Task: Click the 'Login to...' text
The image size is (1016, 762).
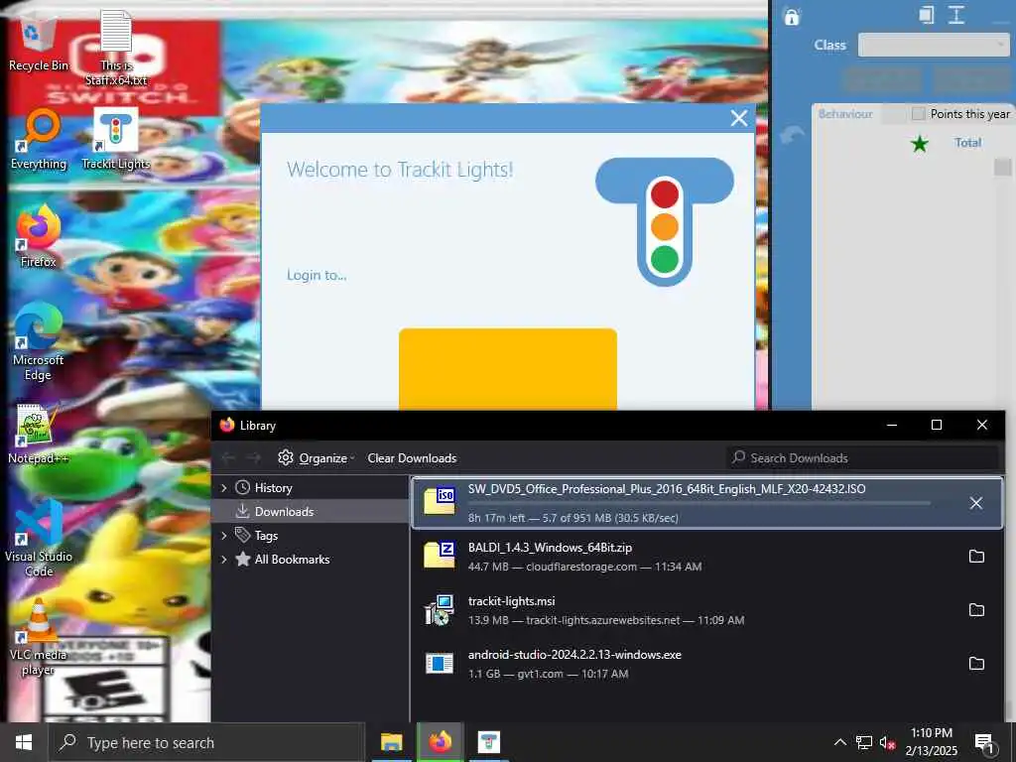Action: (317, 275)
